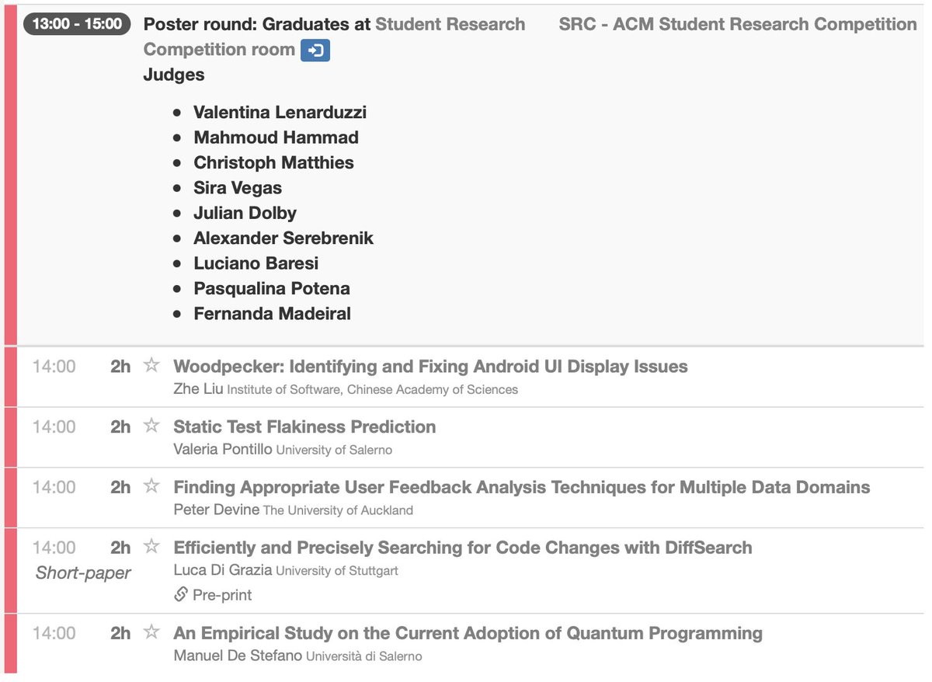Expand Static Test Flakiness Prediction details

(x=304, y=426)
